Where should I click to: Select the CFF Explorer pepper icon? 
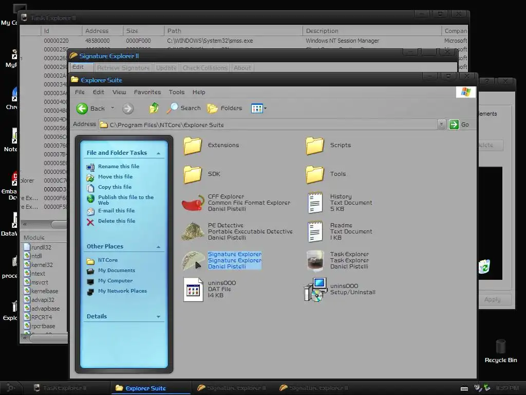click(x=193, y=203)
